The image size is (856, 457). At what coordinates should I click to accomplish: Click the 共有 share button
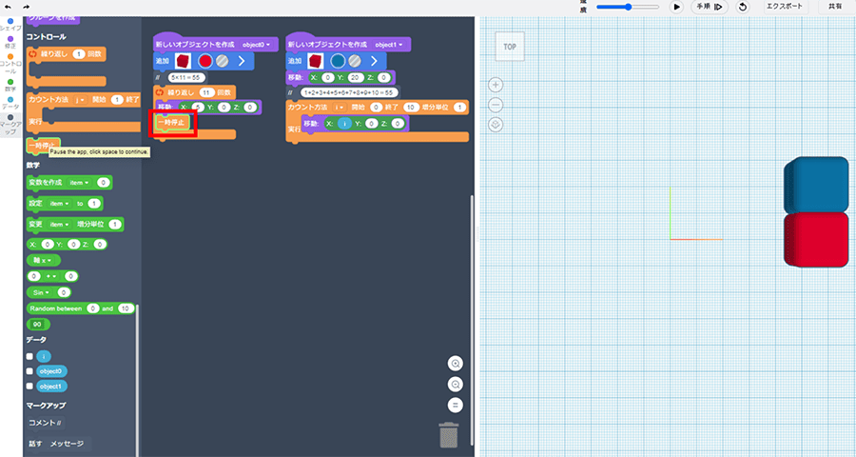(835, 7)
